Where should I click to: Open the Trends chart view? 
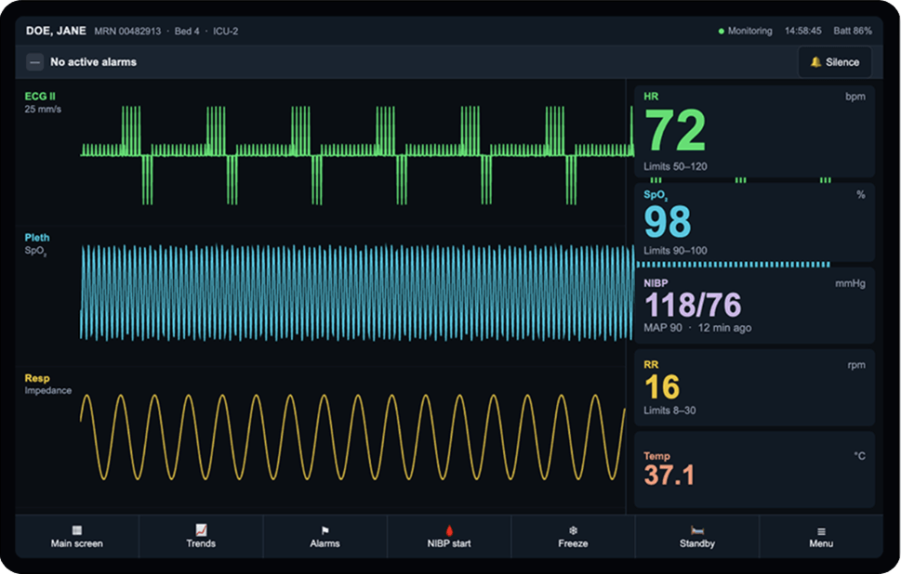201,537
